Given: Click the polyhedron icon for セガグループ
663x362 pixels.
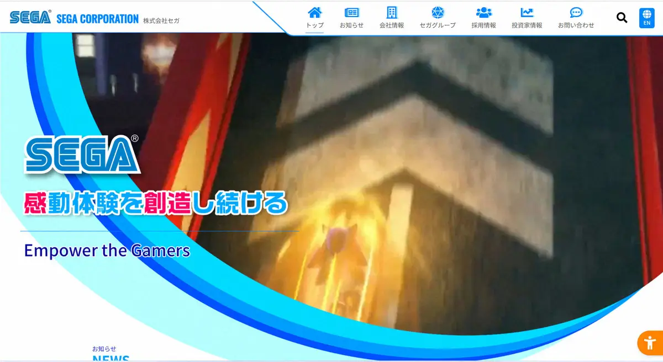Looking at the screenshot, I should (438, 12).
